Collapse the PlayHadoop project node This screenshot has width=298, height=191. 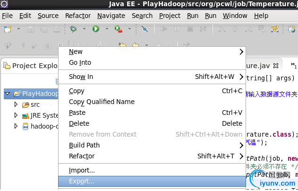[7, 94]
